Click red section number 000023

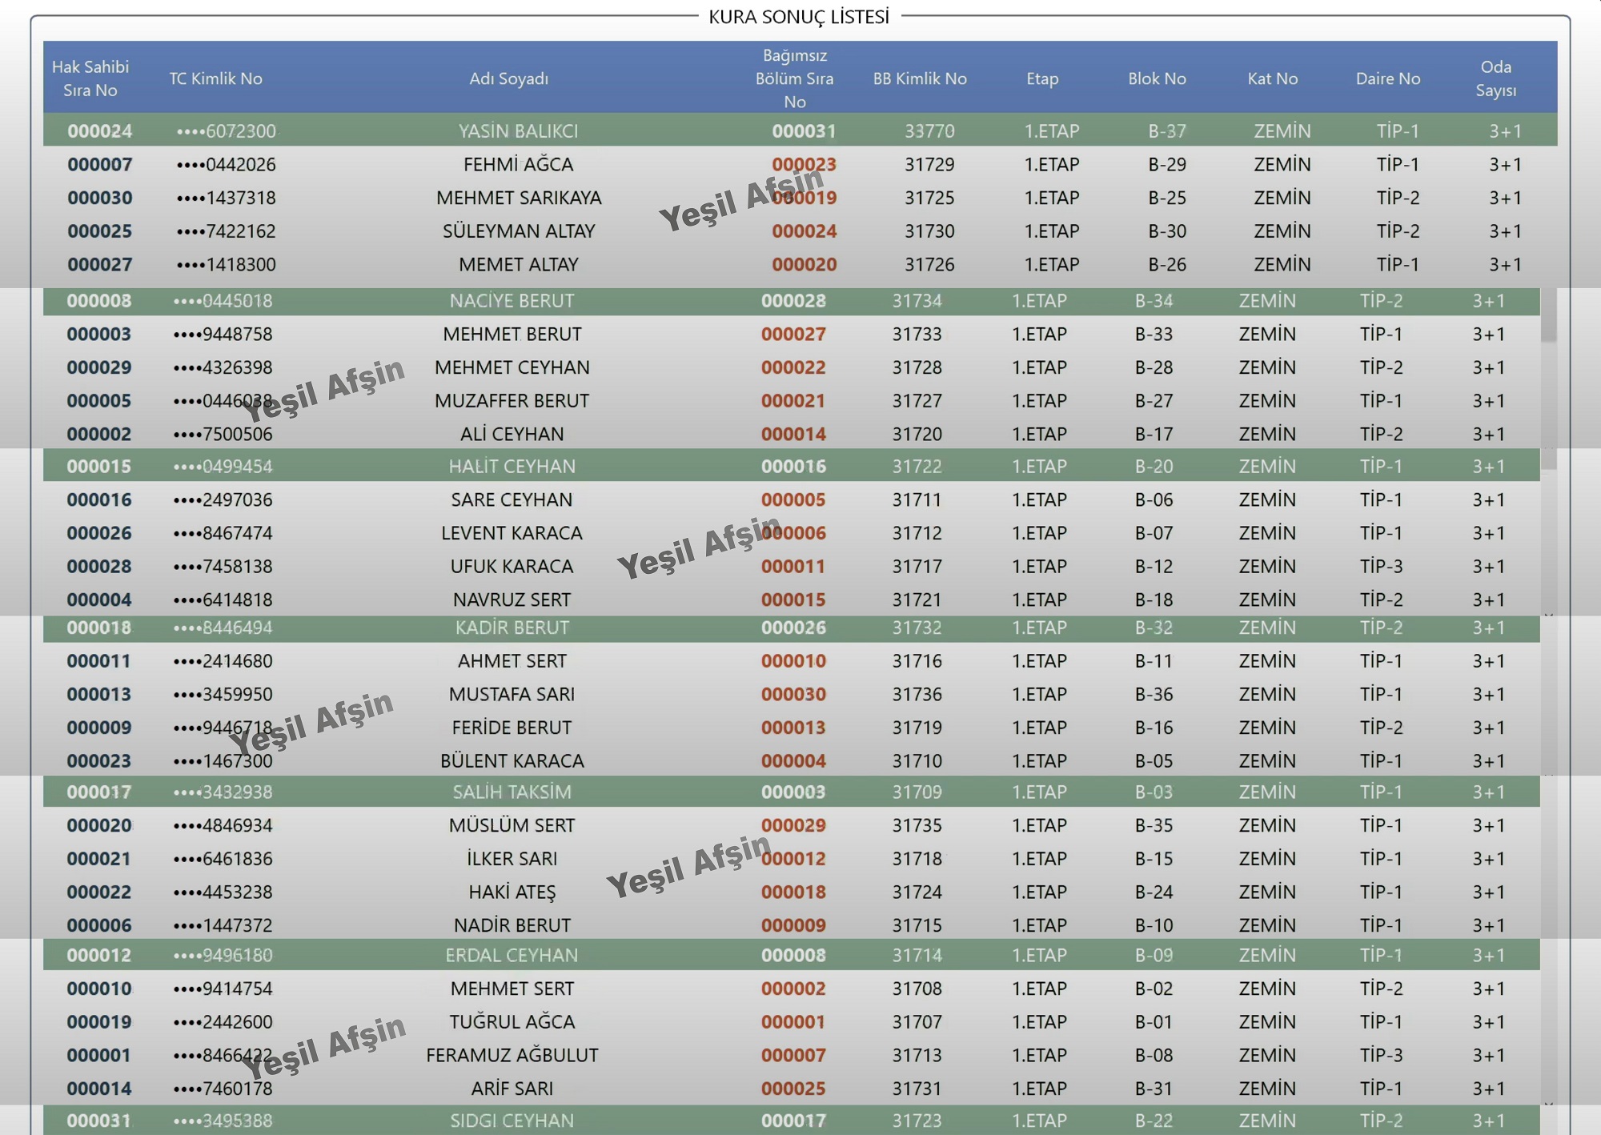pyautogui.click(x=804, y=164)
